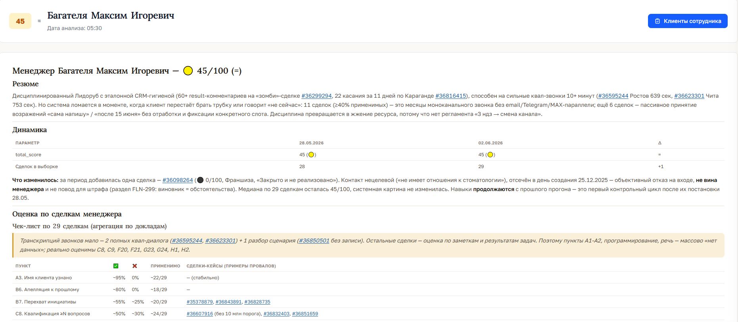Open deal #36607916 in row C8

click(199, 314)
